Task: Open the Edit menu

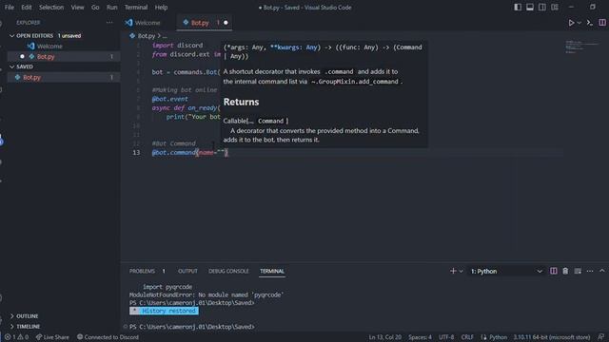Action: [27, 8]
